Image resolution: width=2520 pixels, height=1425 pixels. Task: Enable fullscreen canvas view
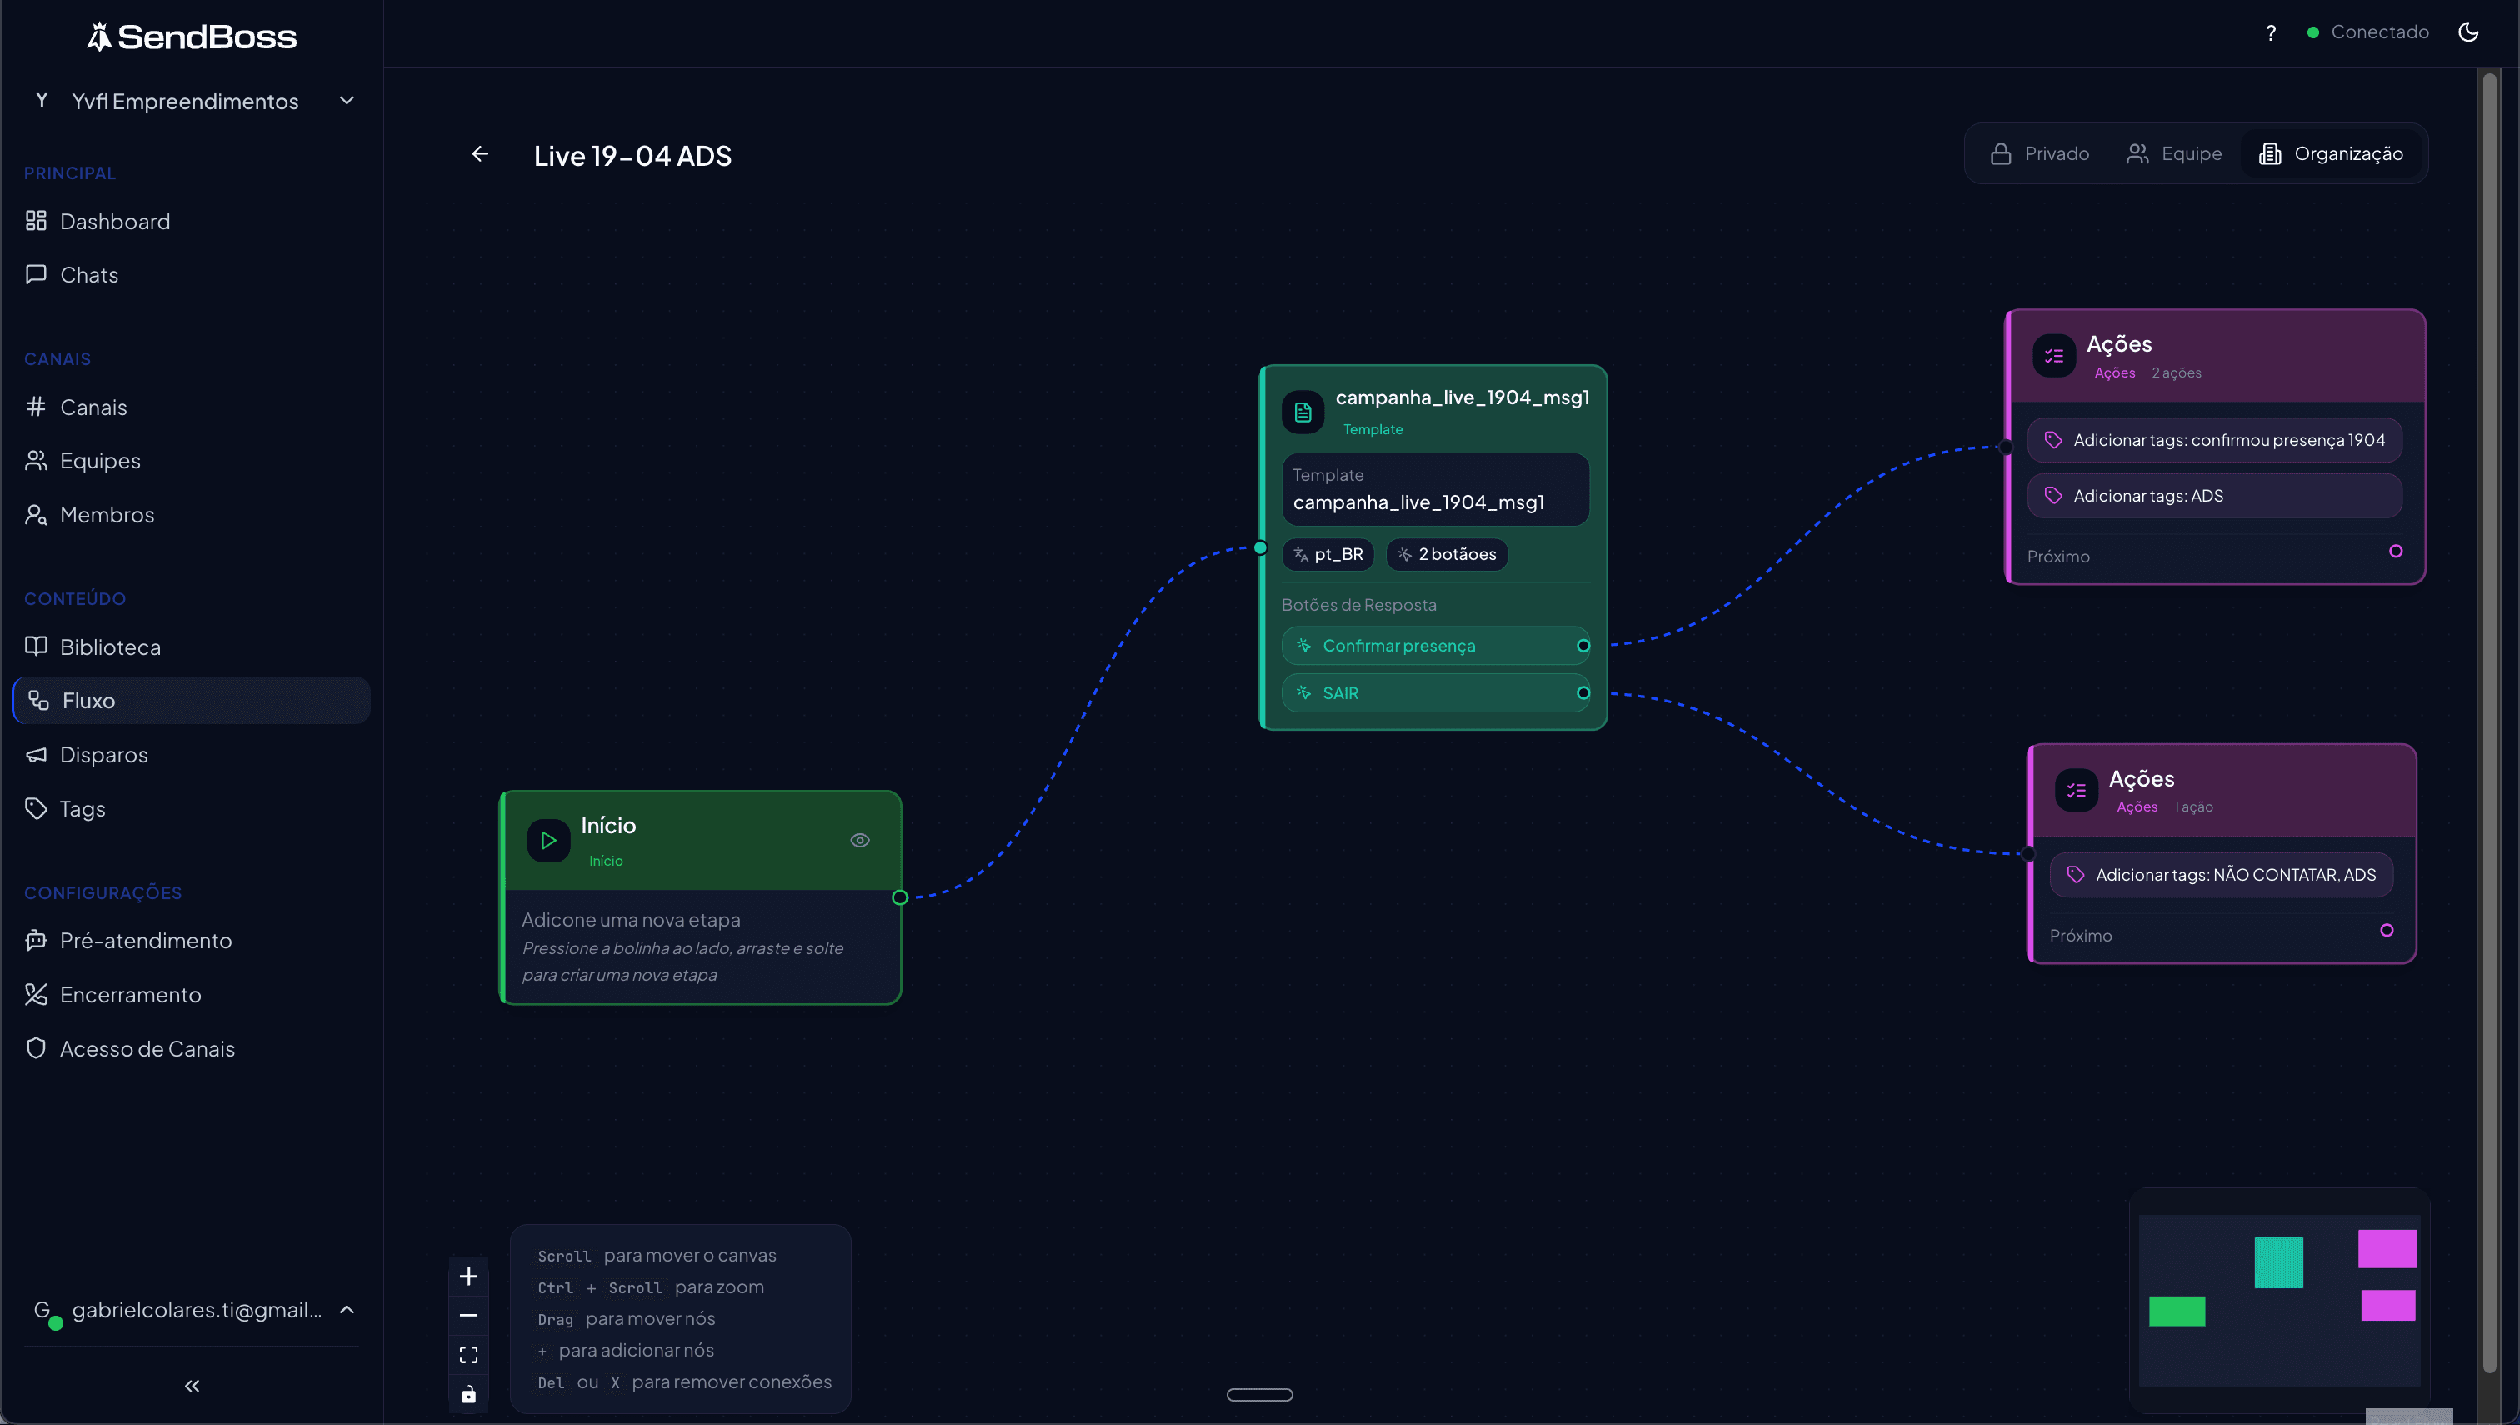pos(469,1353)
